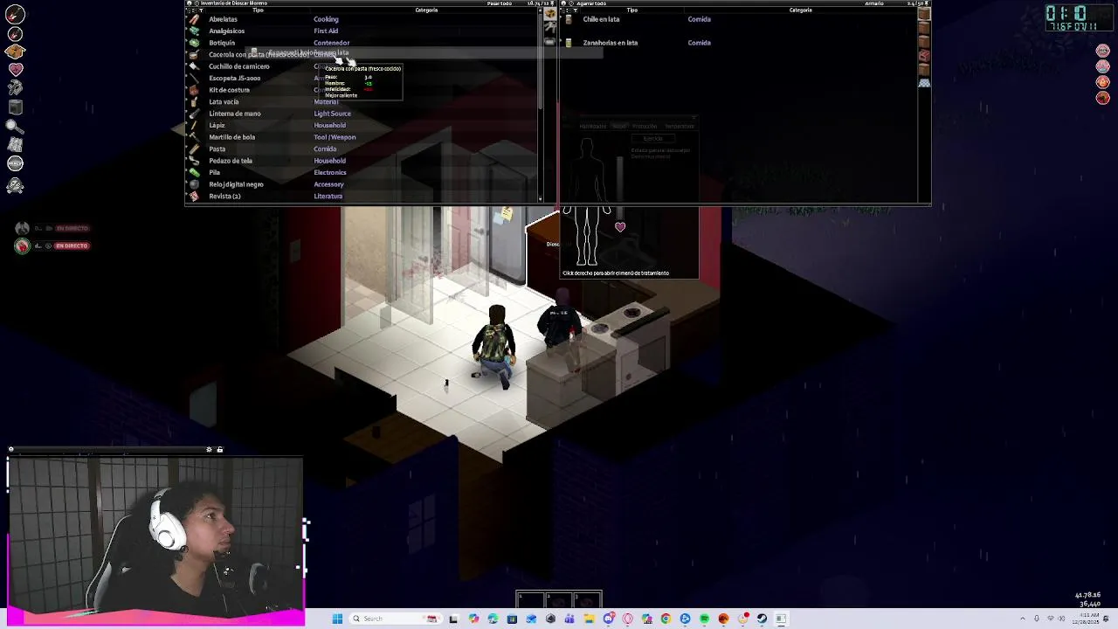Click the secondary weapon slot icon
The width and height of the screenshot is (1118, 629).
(15, 33)
